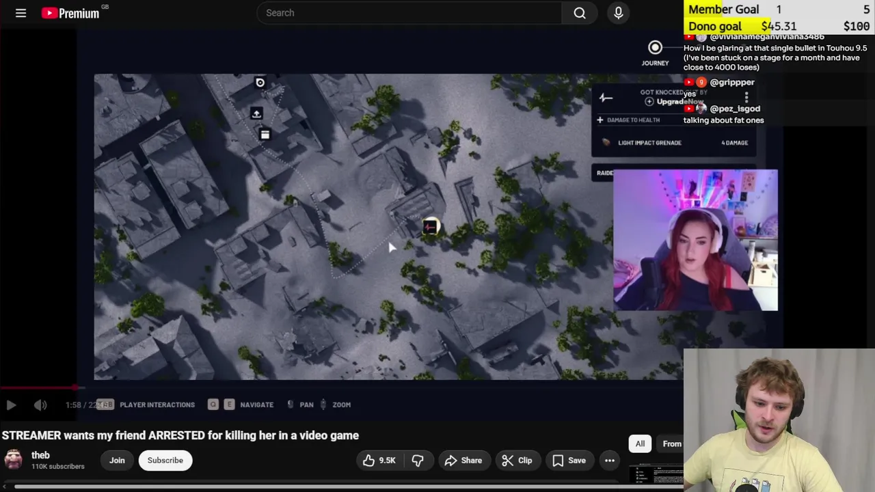This screenshot has height=492, width=875.
Task: Select the From filter chip
Action: (671, 444)
